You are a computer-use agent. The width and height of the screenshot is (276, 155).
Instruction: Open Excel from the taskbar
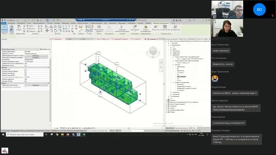[x=84, y=134]
